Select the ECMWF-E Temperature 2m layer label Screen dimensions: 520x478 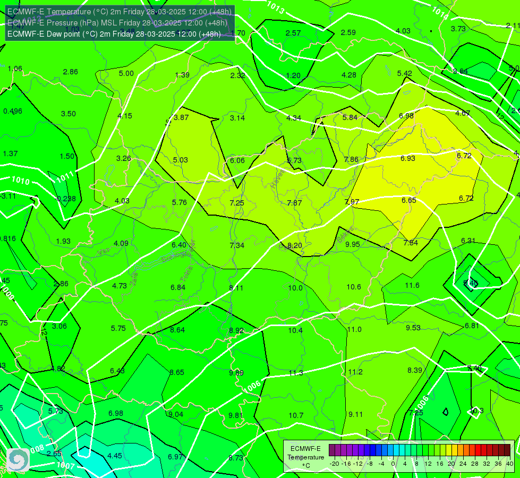point(120,12)
